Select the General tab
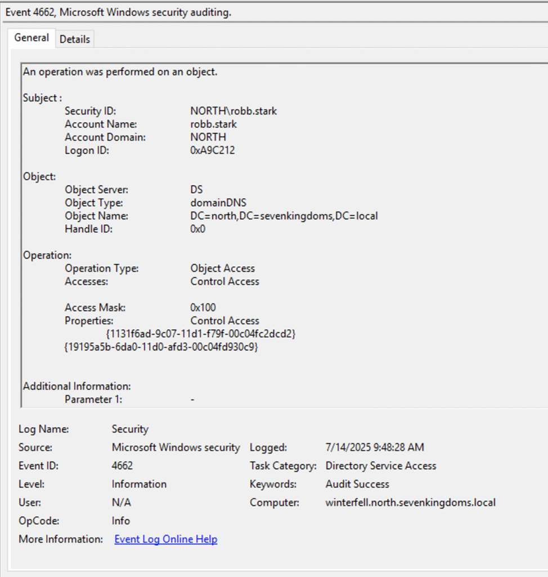548x577 pixels. coord(32,38)
